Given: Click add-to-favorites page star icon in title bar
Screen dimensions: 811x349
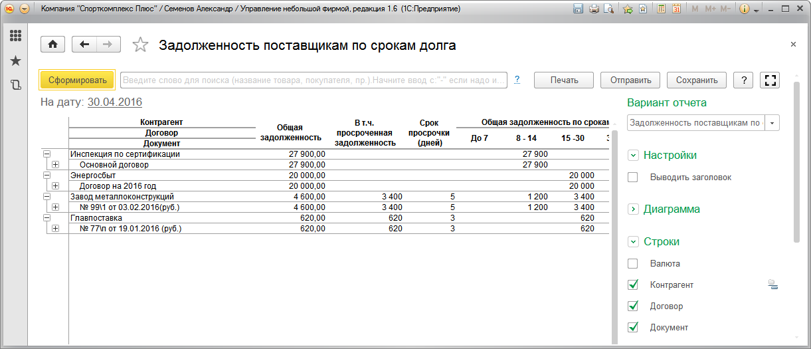Looking at the screenshot, I should tap(642, 9).
